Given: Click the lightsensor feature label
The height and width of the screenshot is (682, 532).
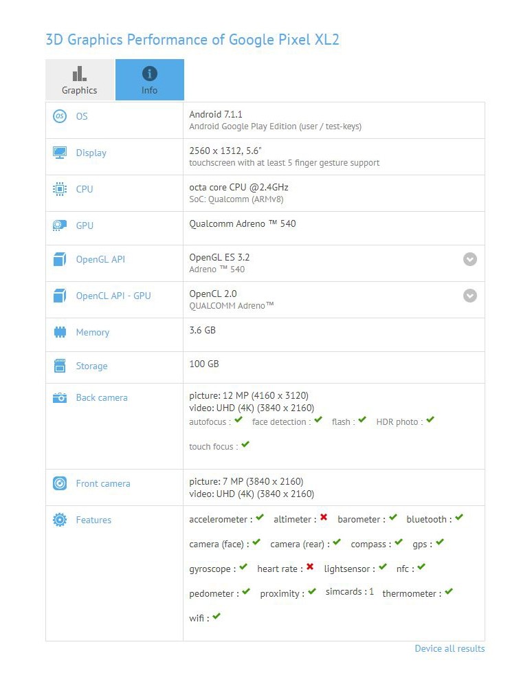Looking at the screenshot, I should pyautogui.click(x=349, y=569).
